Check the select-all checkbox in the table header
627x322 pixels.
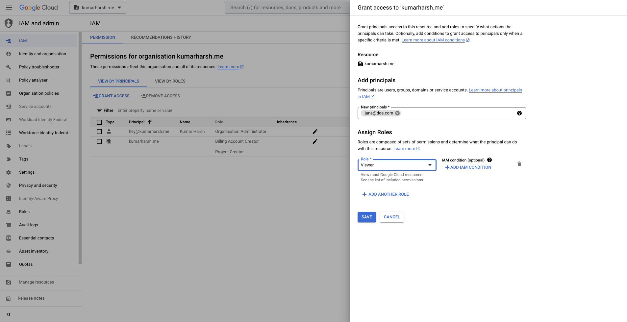pyautogui.click(x=99, y=122)
